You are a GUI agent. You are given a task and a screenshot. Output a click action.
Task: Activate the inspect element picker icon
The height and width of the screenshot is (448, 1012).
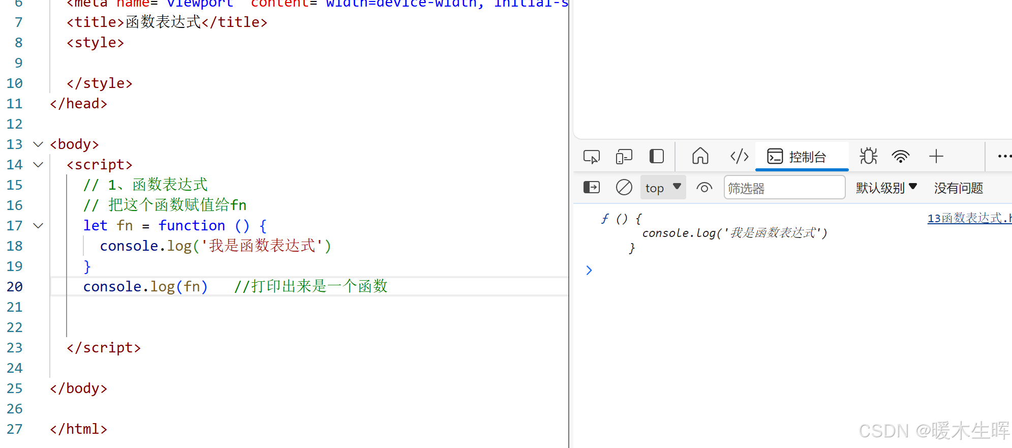tap(592, 157)
